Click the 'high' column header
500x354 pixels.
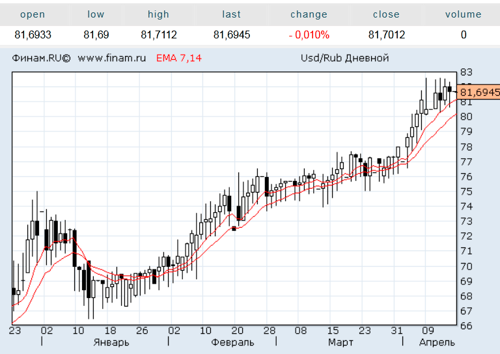point(158,14)
